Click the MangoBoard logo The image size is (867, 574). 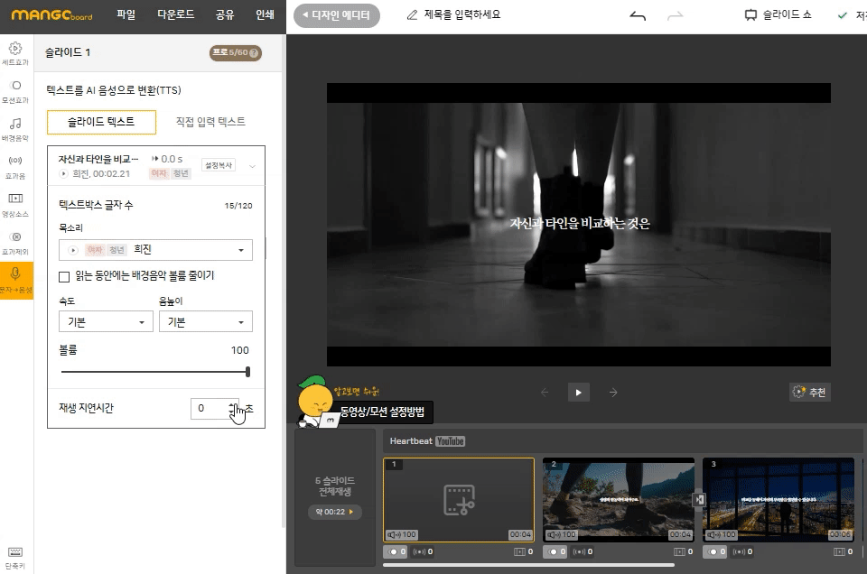click(x=52, y=15)
